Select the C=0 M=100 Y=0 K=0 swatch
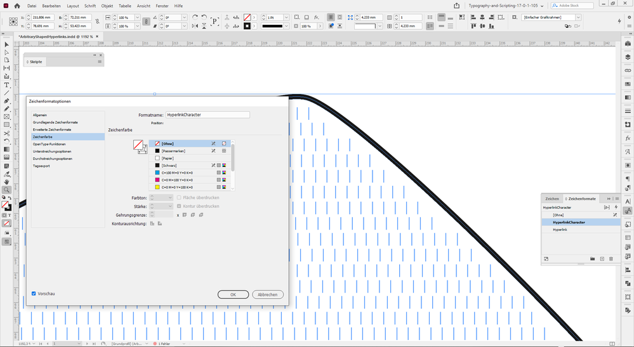Viewport: 634px width, 347px height. coord(190,180)
